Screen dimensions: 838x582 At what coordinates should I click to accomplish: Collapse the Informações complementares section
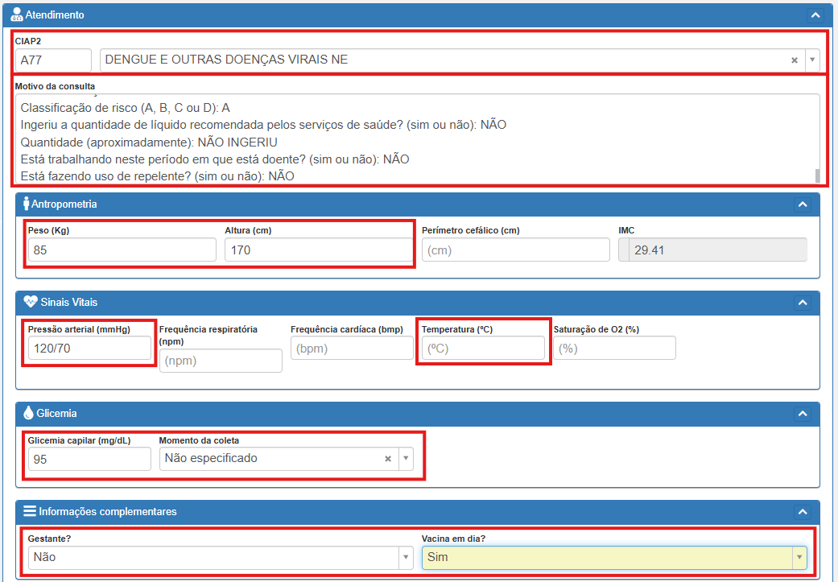coord(802,512)
